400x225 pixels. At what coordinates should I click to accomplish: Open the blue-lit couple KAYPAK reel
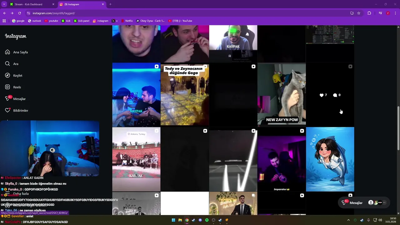coord(136,95)
